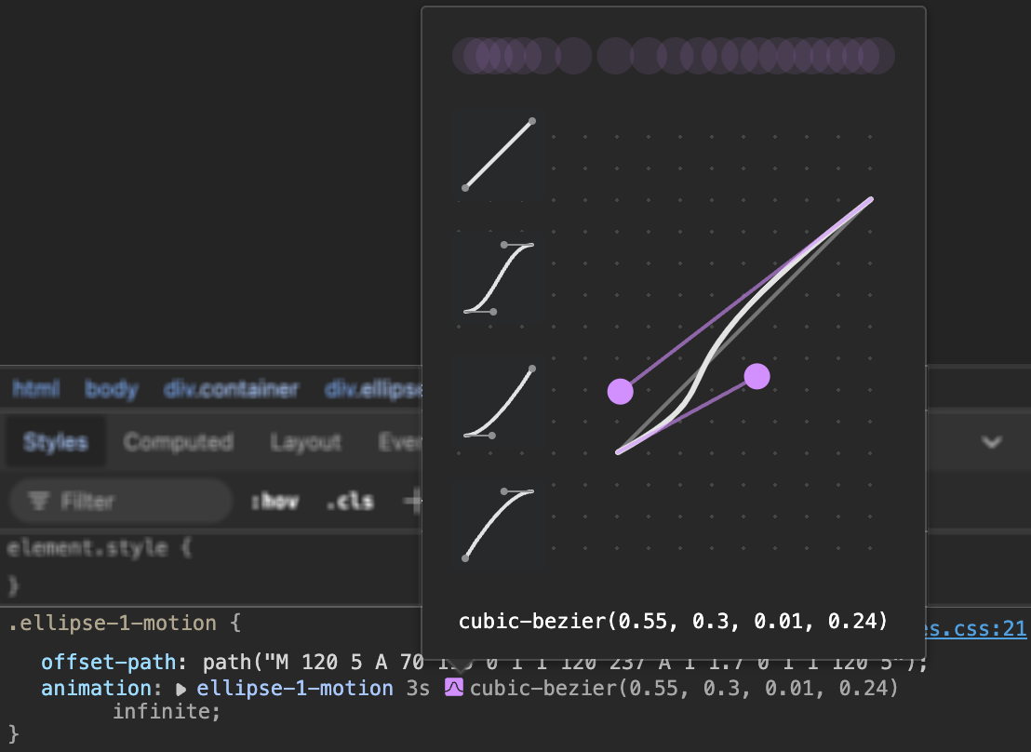Click the 3s duration value
1031x752 pixels.
click(418, 688)
